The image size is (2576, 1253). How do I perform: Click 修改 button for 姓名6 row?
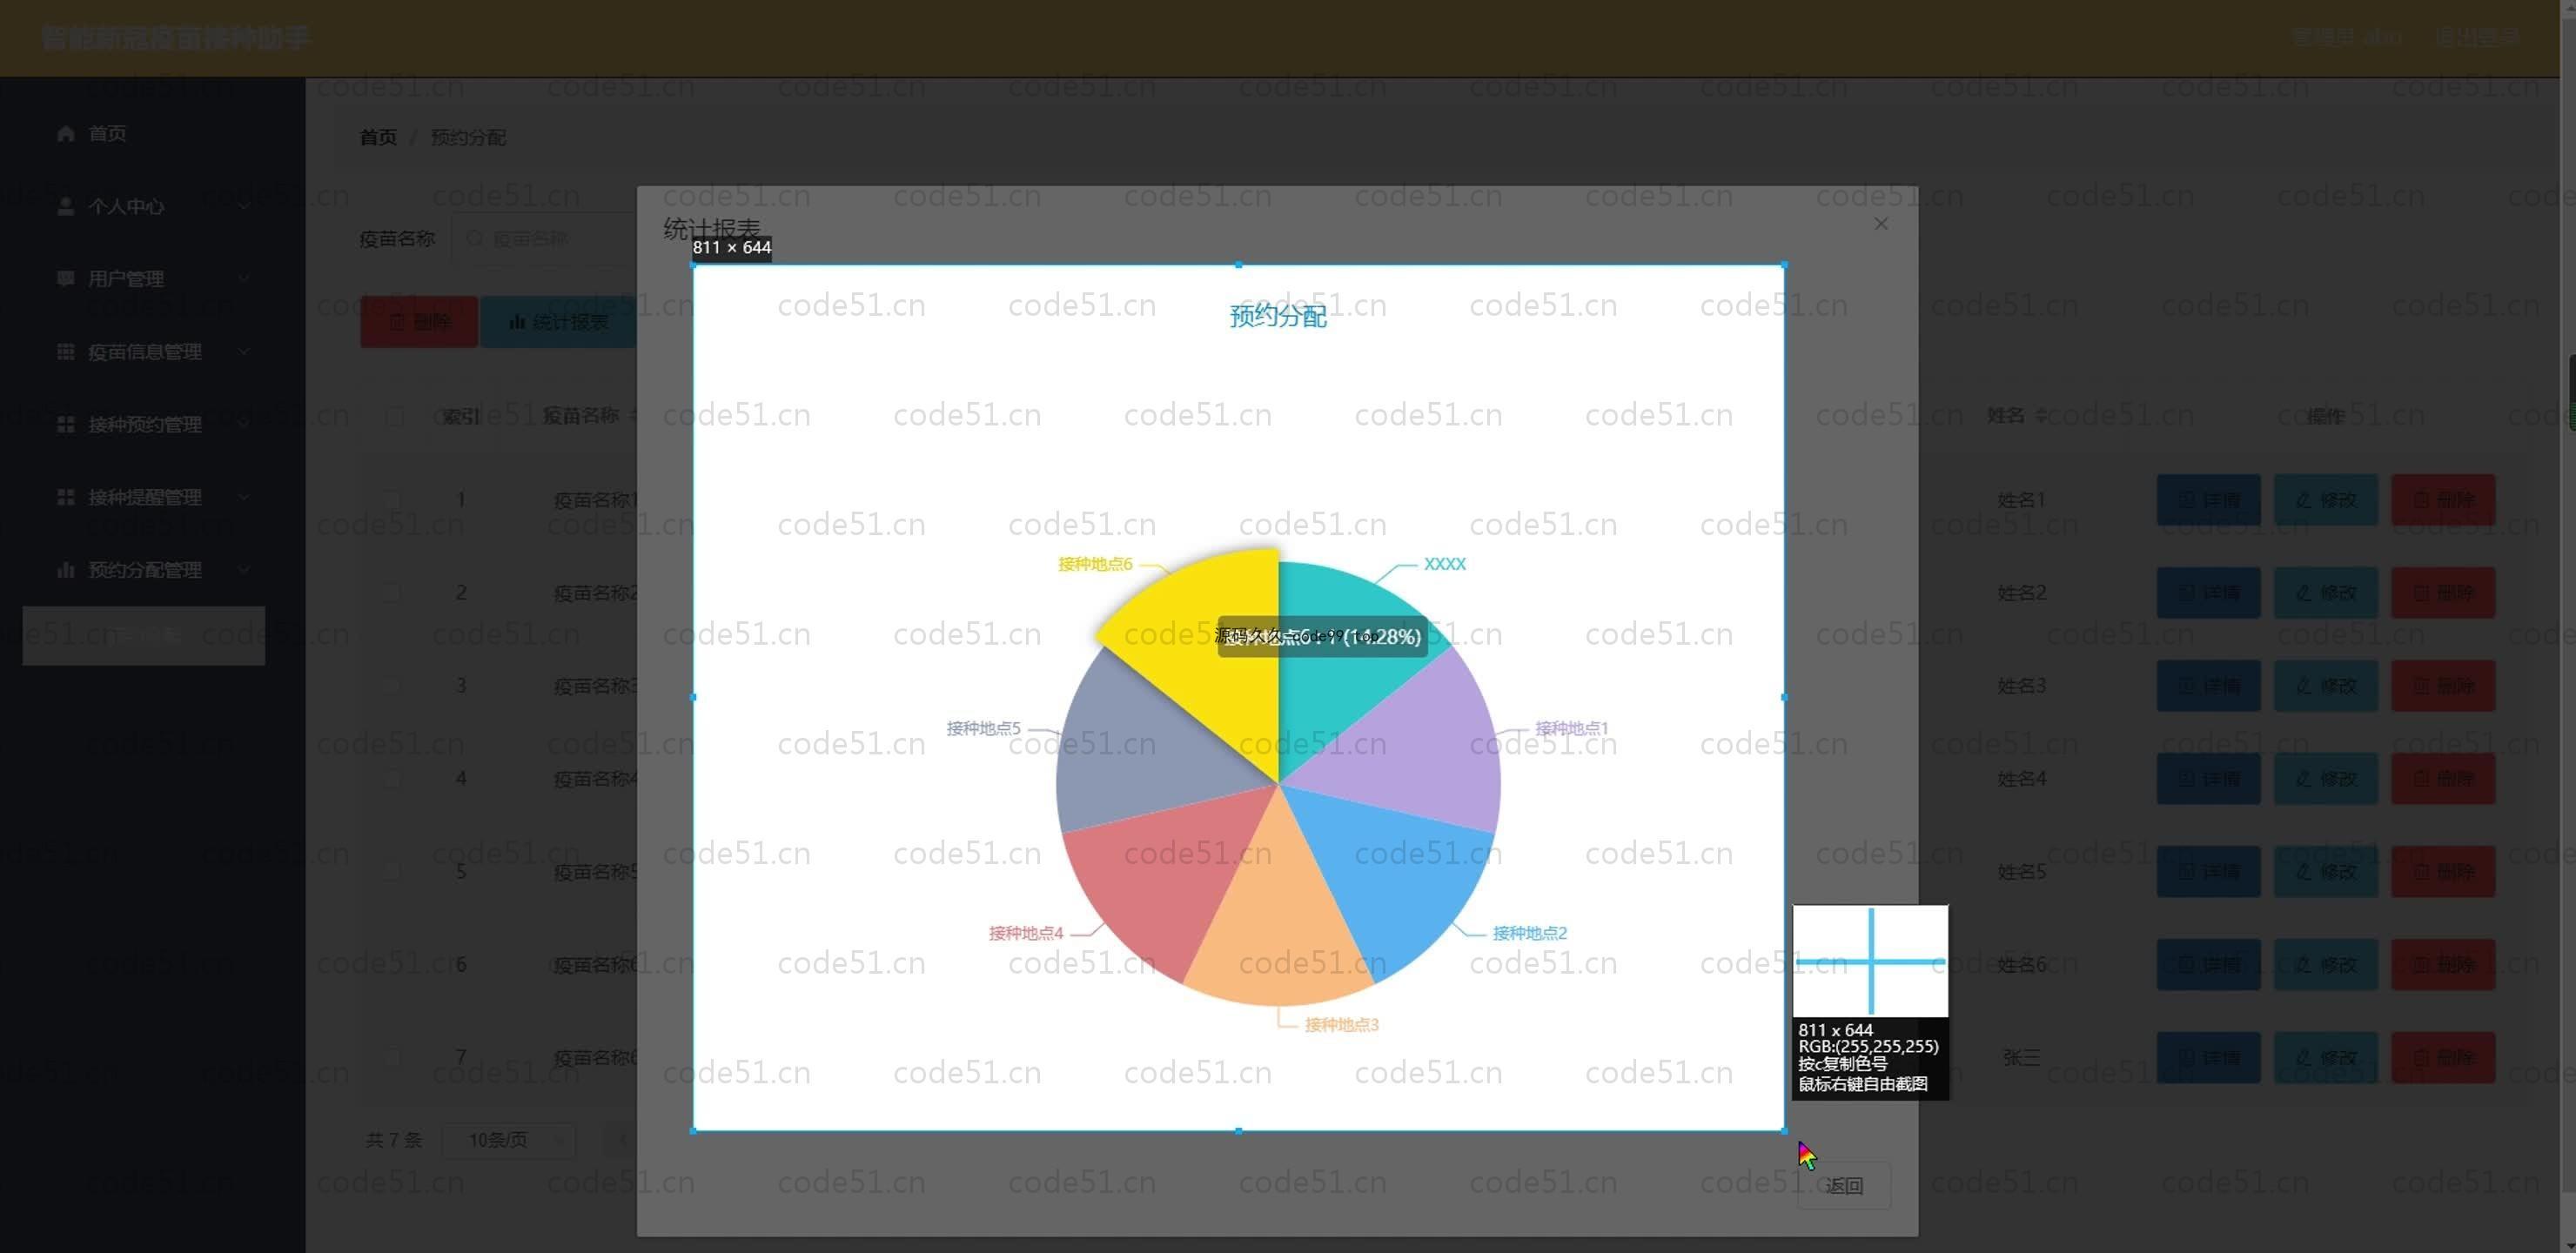[2325, 965]
